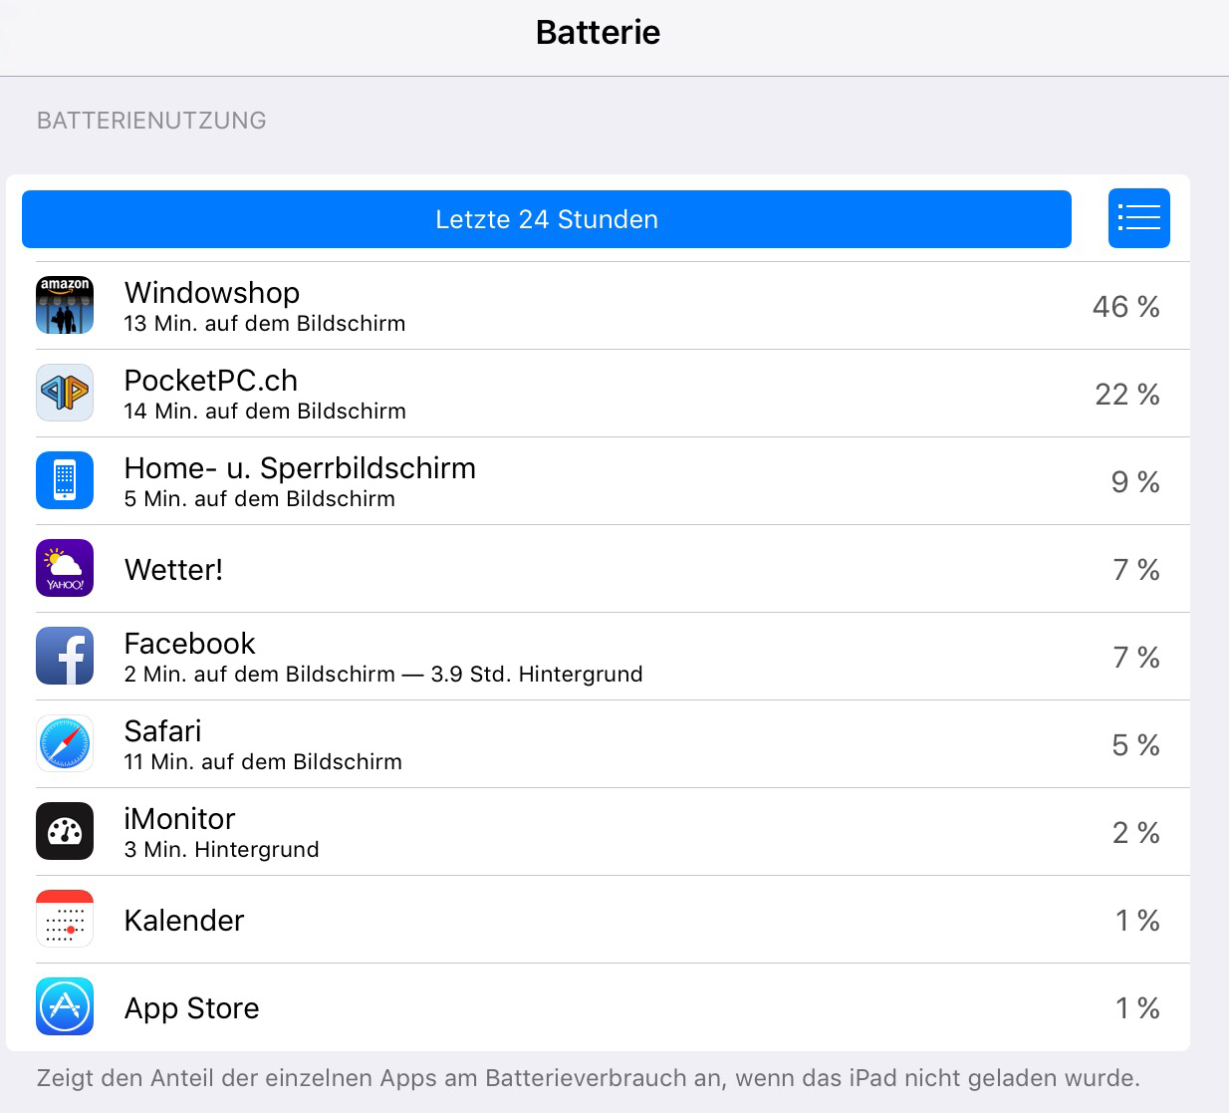Click the Windowshop 46 % value

[x=1125, y=307]
